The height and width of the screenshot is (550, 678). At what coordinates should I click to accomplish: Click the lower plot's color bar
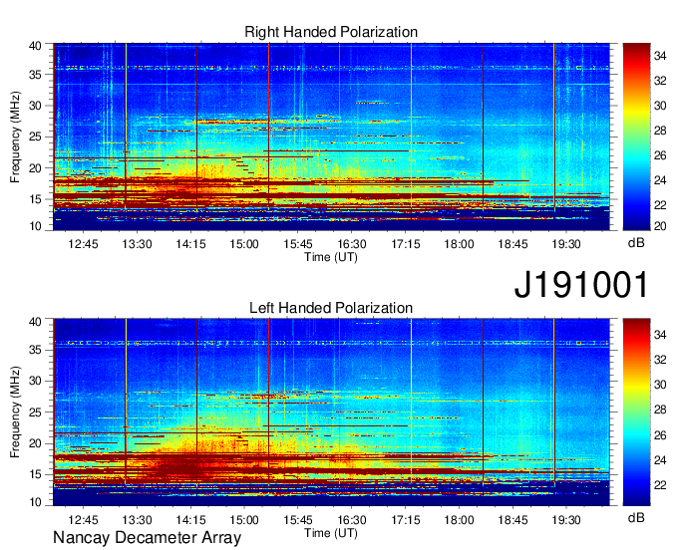coord(636,412)
